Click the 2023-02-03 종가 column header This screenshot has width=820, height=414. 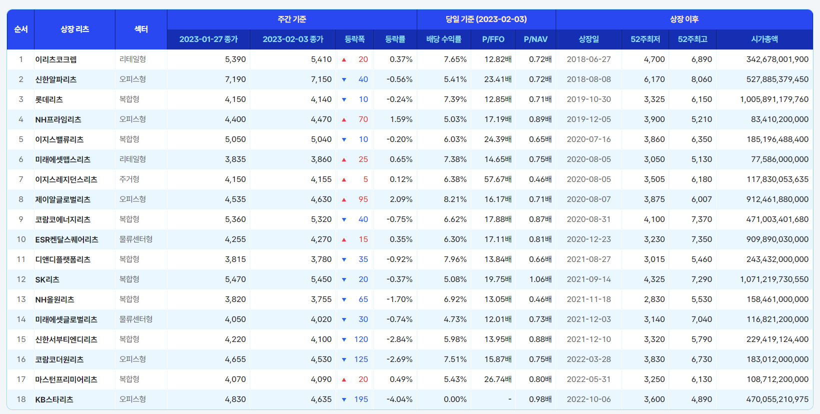[x=293, y=39]
